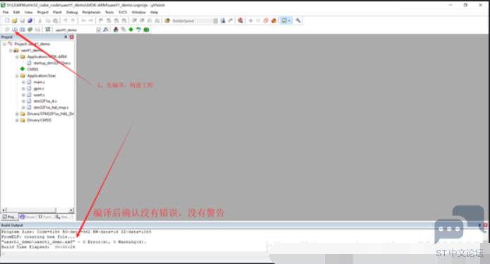Image resolution: width=490 pixels, height=264 pixels.
Task: Click the Redo arrow icon
Action: pos(73,20)
